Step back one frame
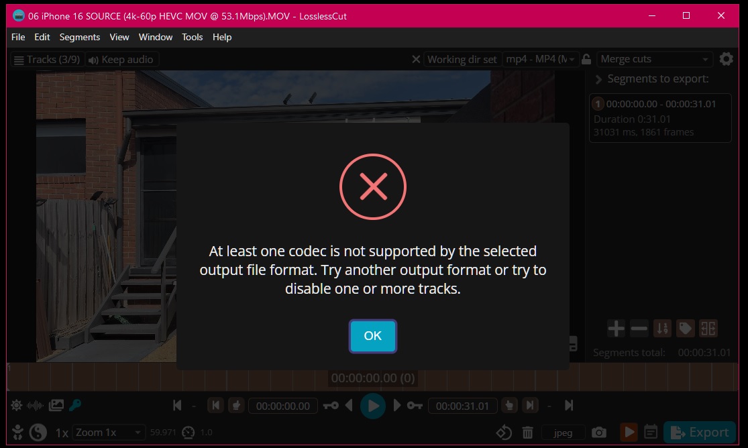Screen dimensions: 748x448 (350, 406)
